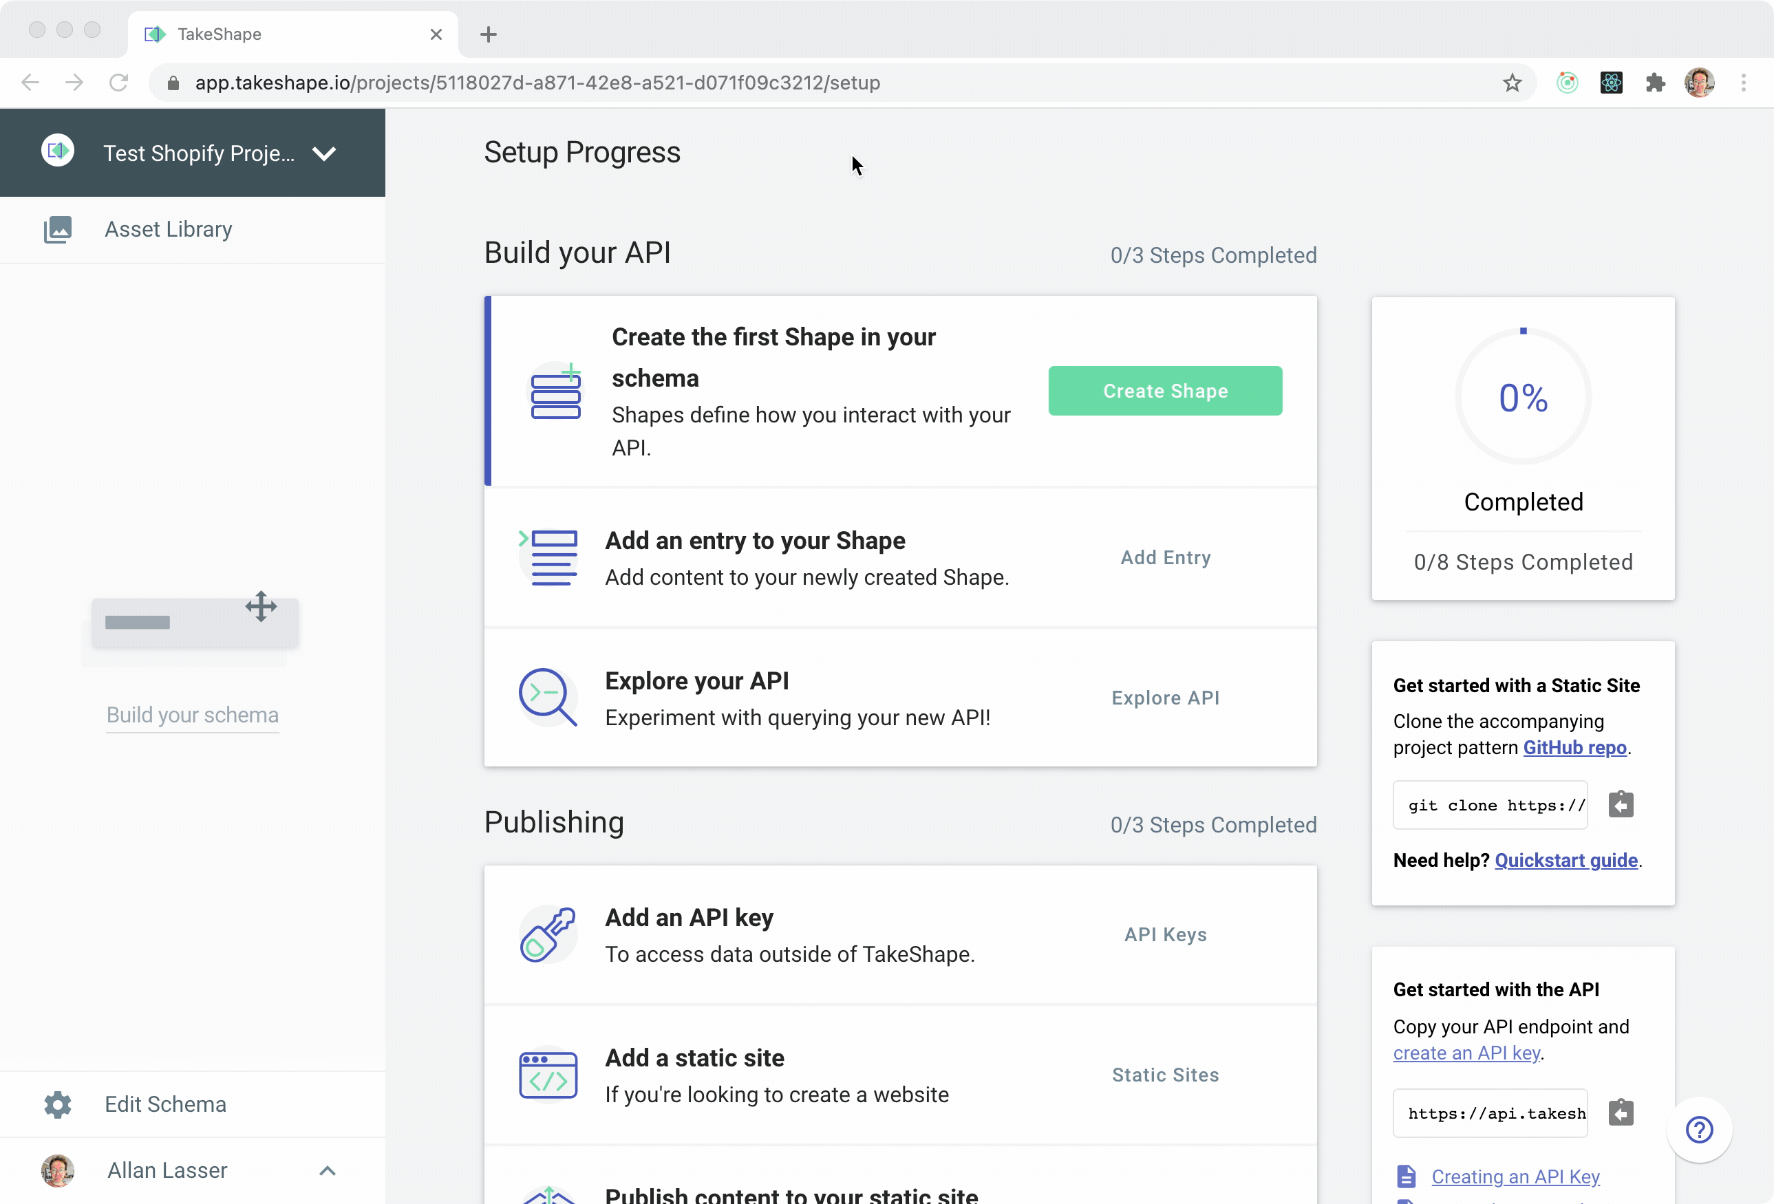Click the static site code window icon

tap(548, 1074)
